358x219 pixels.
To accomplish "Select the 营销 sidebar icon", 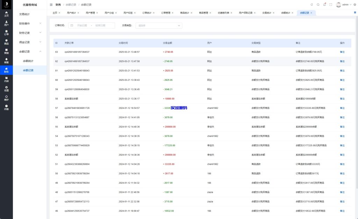I will (x=6, y=51).
